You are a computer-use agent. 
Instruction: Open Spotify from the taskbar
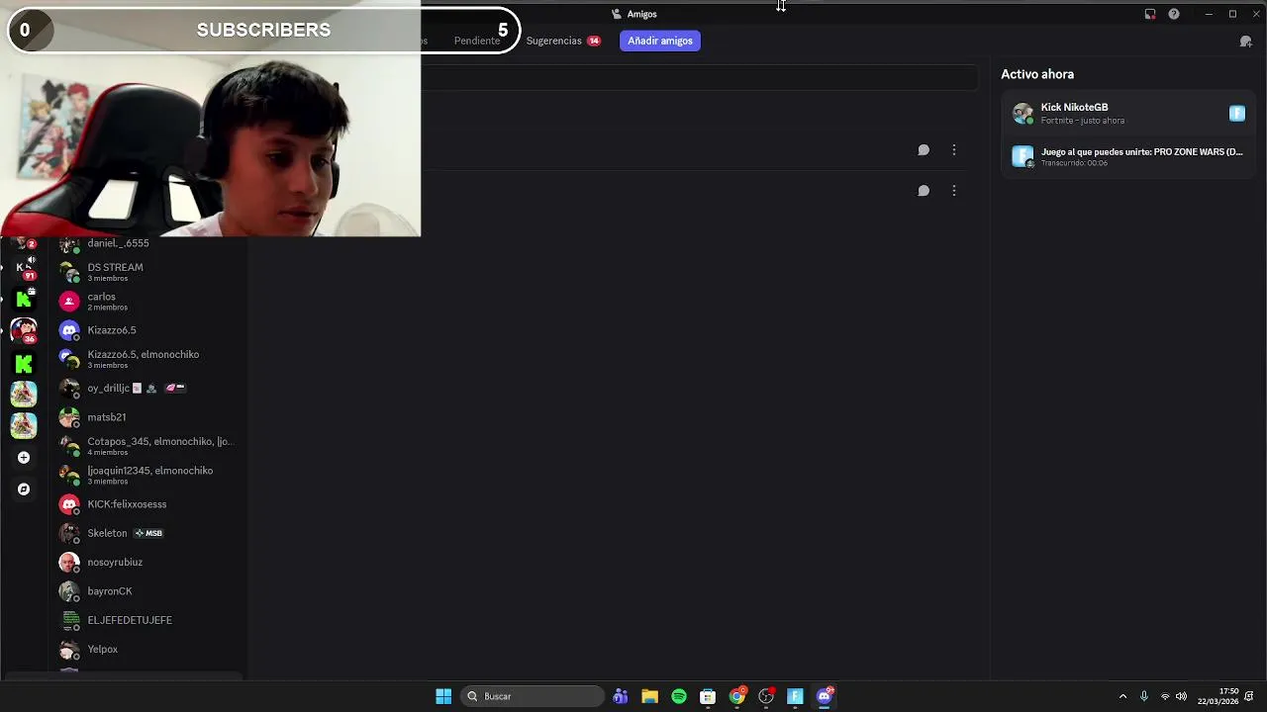[x=679, y=696]
